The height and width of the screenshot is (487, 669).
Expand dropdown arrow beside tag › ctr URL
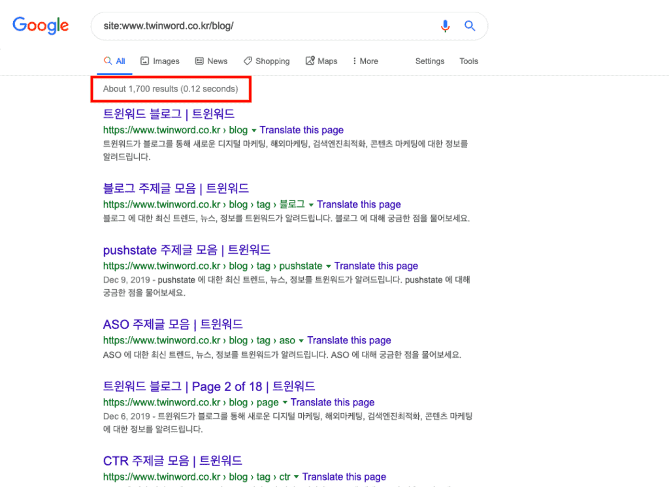[x=296, y=477]
